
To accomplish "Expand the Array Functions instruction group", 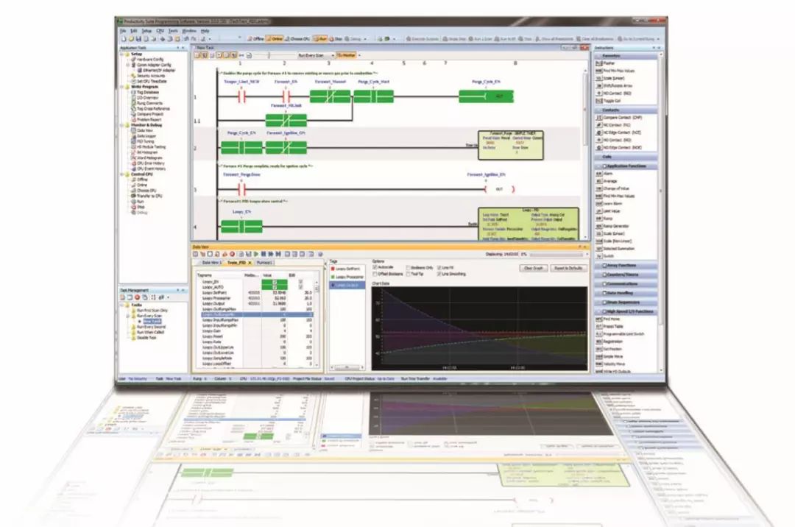I will click(626, 265).
